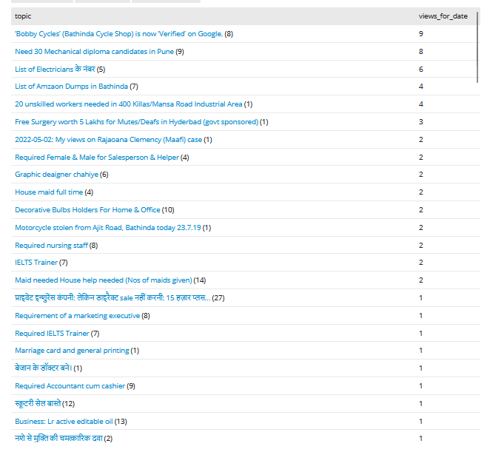This screenshot has width=487, height=452.
Task: Open 'Need 30 Mechanical diploma candidates in Pune'
Action: 94,52
